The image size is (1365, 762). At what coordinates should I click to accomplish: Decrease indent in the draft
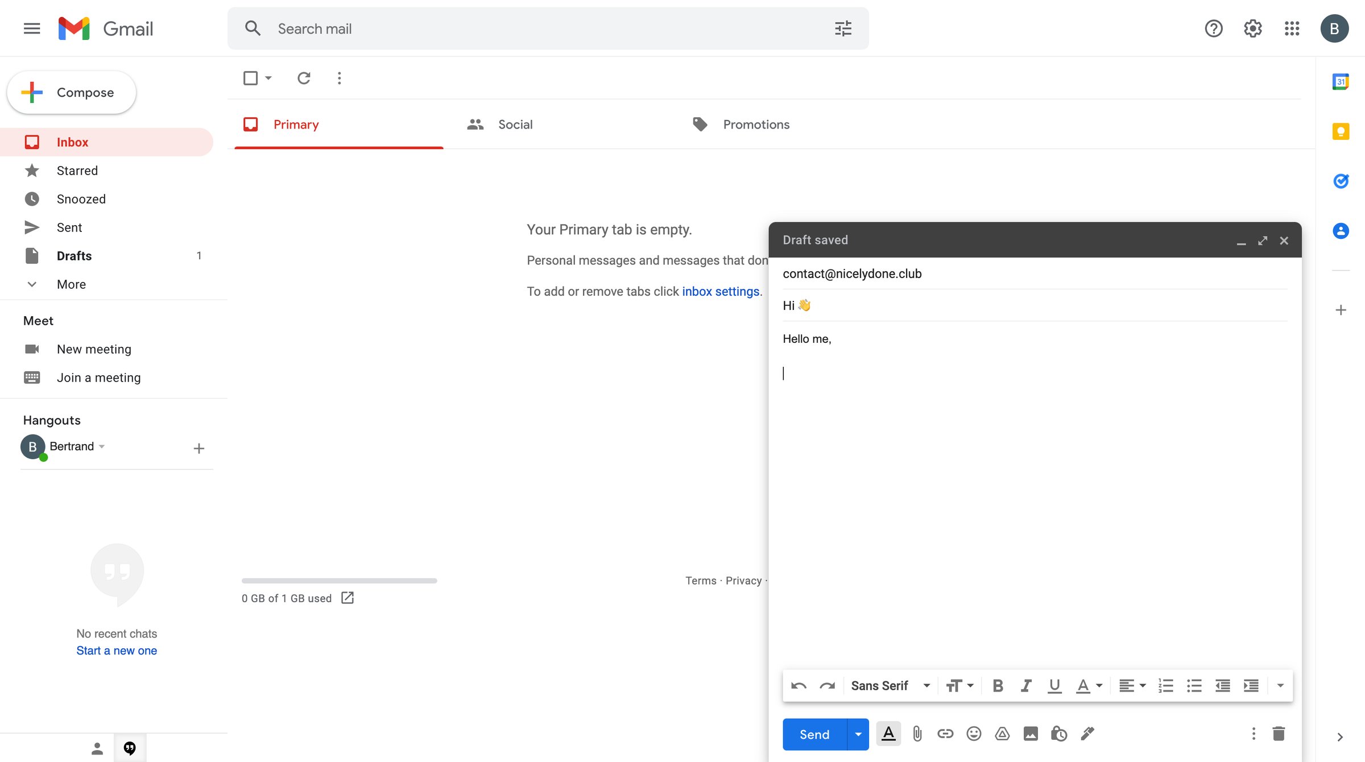coord(1222,686)
